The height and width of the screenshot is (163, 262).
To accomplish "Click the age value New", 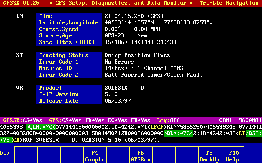I will pyautogui.click(x=142, y=36).
